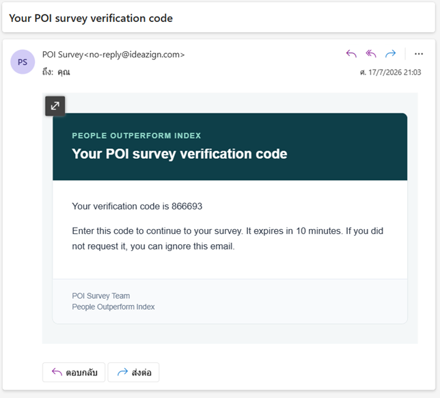Click the Enter this code to continue paragraph

click(228, 239)
